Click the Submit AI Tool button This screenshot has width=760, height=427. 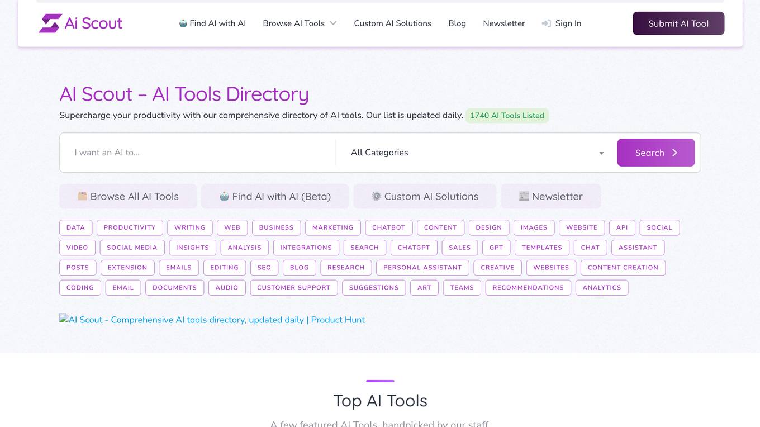(x=678, y=23)
